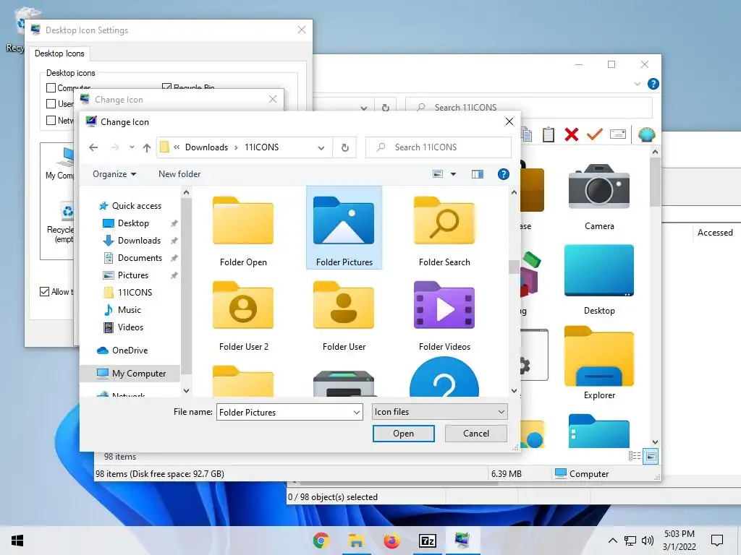Open 11ICONS folder in navigation pane
Viewport: 741px width, 555px height.
coord(129,293)
